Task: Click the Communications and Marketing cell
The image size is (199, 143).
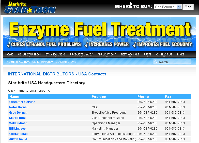Action: click(x=114, y=139)
